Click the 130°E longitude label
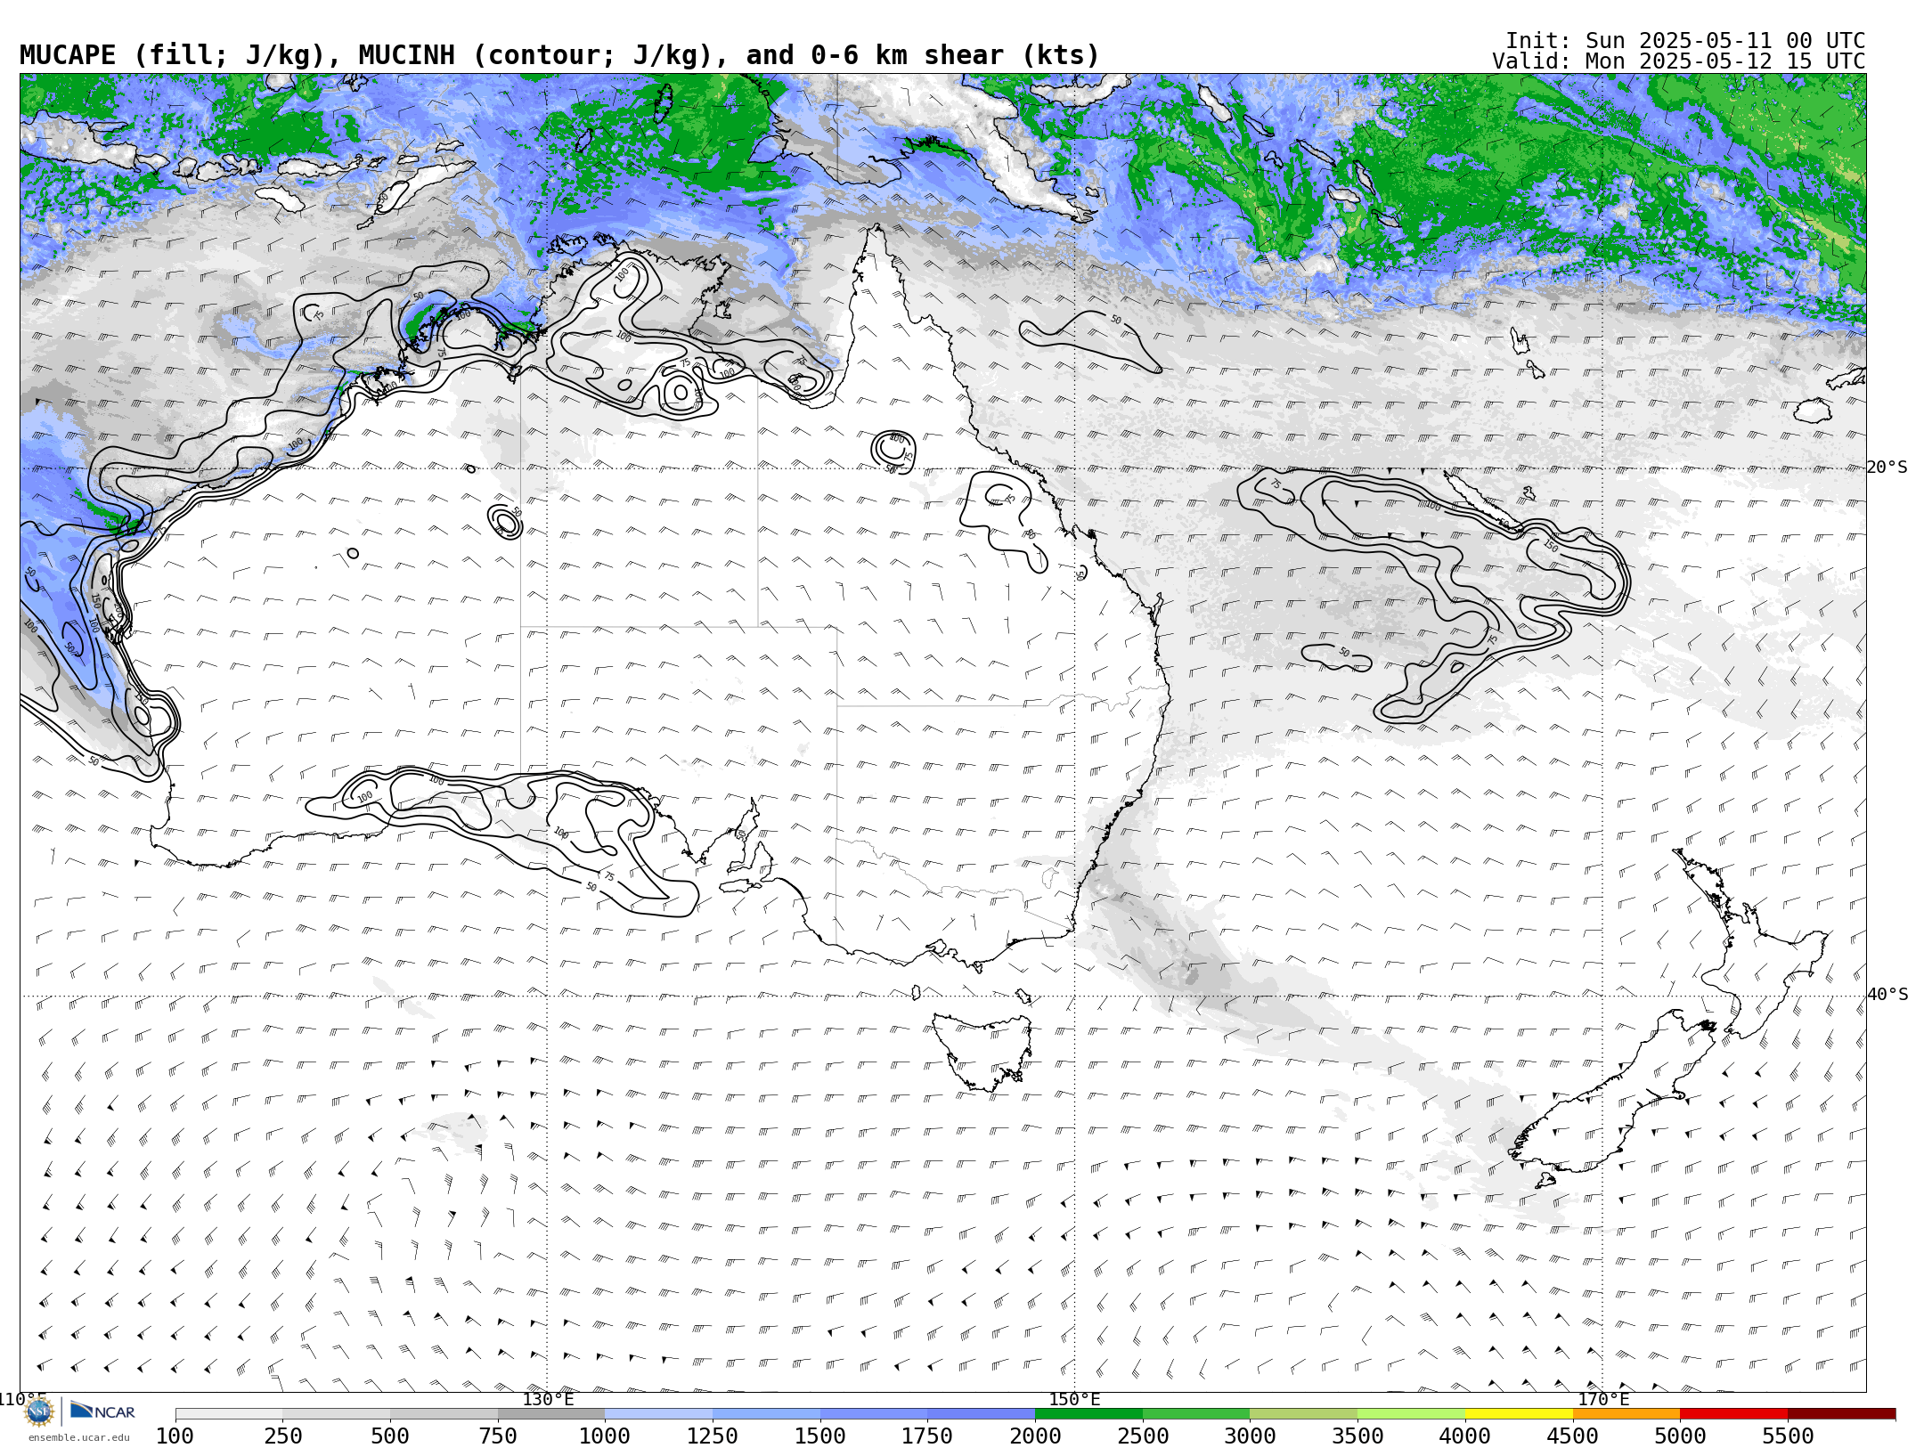This screenshot has width=1924, height=1448. [548, 1399]
